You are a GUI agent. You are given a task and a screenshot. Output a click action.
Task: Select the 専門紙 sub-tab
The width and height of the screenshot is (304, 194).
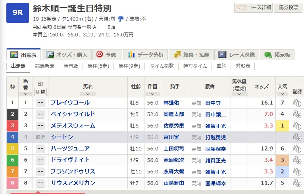pyautogui.click(x=71, y=66)
